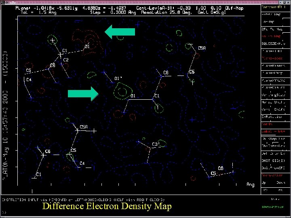Viewport: 291px width, 218px height.
Task: Toggle the red Label option
Action: click(x=273, y=132)
